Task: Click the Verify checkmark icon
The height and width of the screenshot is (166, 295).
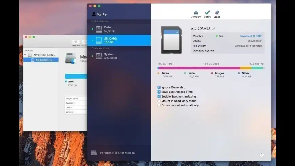Action: coord(207,13)
